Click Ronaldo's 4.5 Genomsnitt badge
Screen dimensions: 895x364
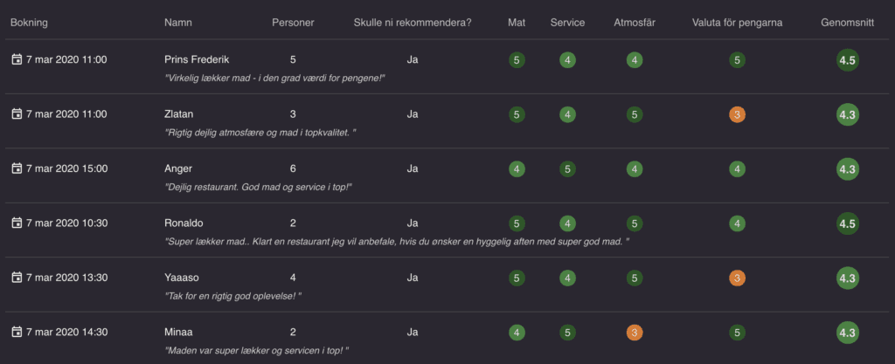tap(848, 223)
